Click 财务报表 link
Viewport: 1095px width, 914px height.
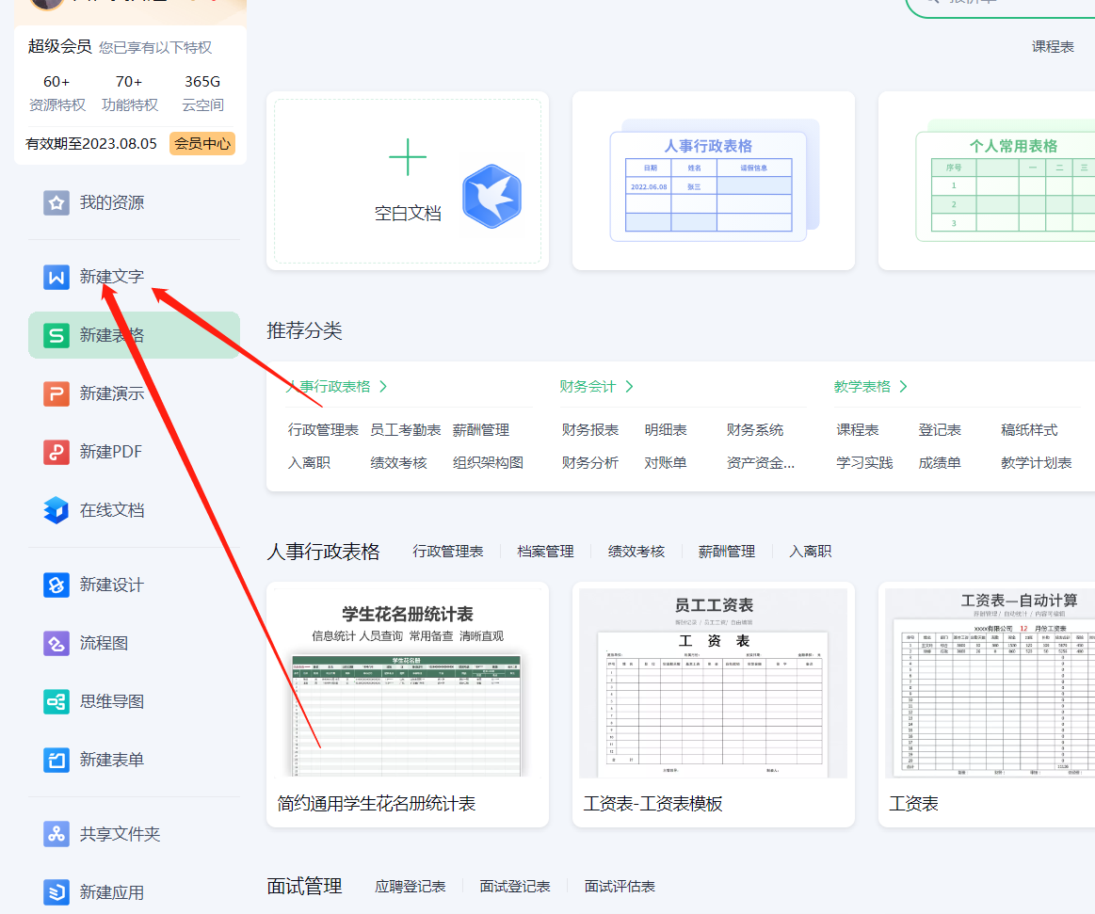coord(590,430)
